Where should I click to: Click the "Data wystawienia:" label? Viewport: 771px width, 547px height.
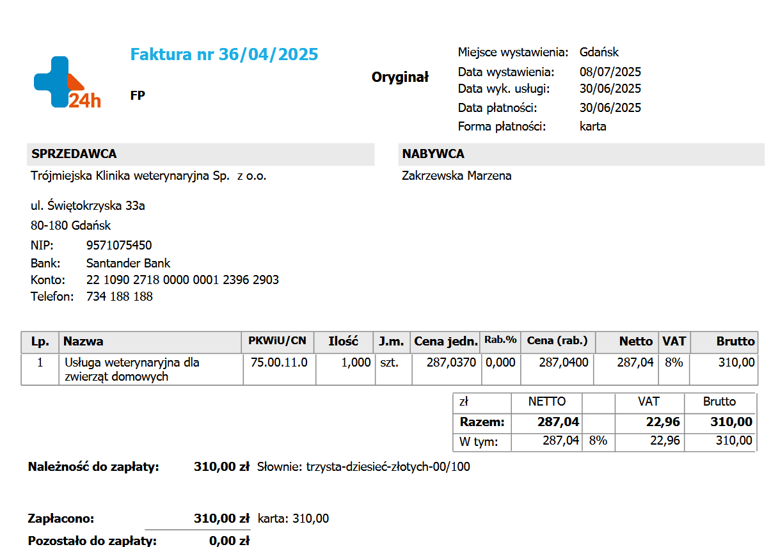506,72
